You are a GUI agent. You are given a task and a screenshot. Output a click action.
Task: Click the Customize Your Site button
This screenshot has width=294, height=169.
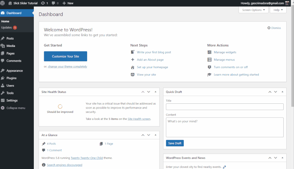[x=65, y=56]
